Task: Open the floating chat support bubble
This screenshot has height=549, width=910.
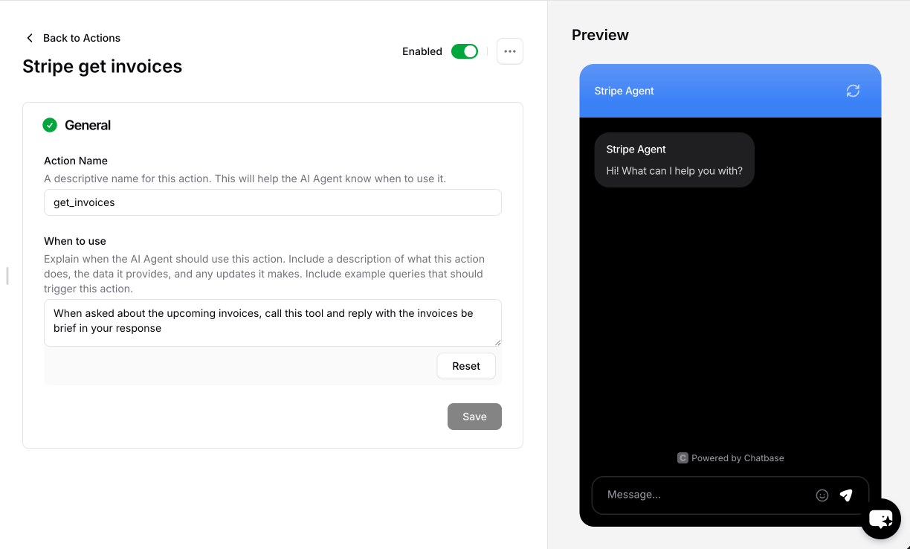Action: pyautogui.click(x=880, y=518)
